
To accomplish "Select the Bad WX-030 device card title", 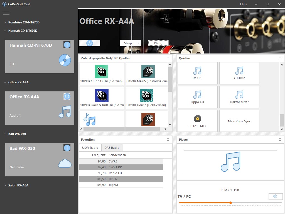I will point(22,148).
